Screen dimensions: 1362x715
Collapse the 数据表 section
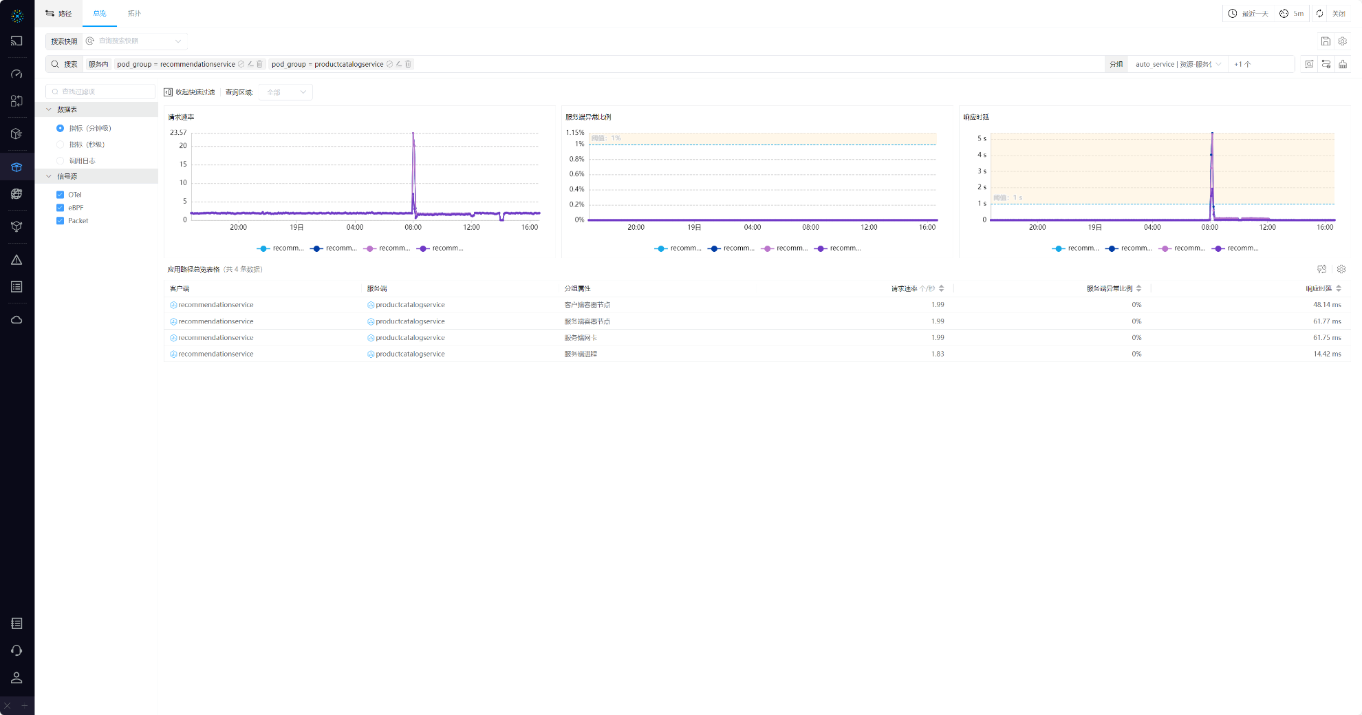tap(50, 109)
